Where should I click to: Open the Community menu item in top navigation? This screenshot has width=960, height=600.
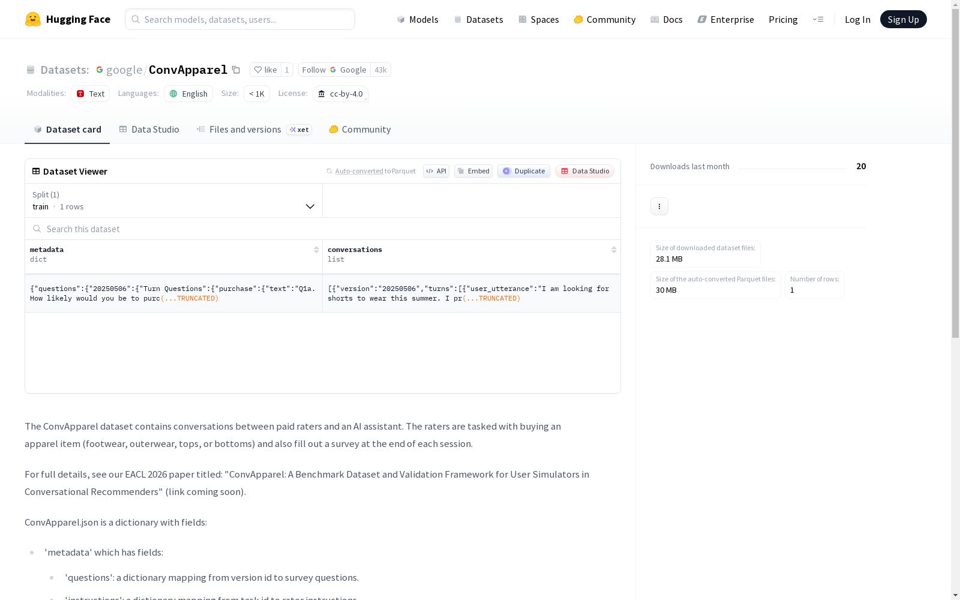click(x=605, y=19)
